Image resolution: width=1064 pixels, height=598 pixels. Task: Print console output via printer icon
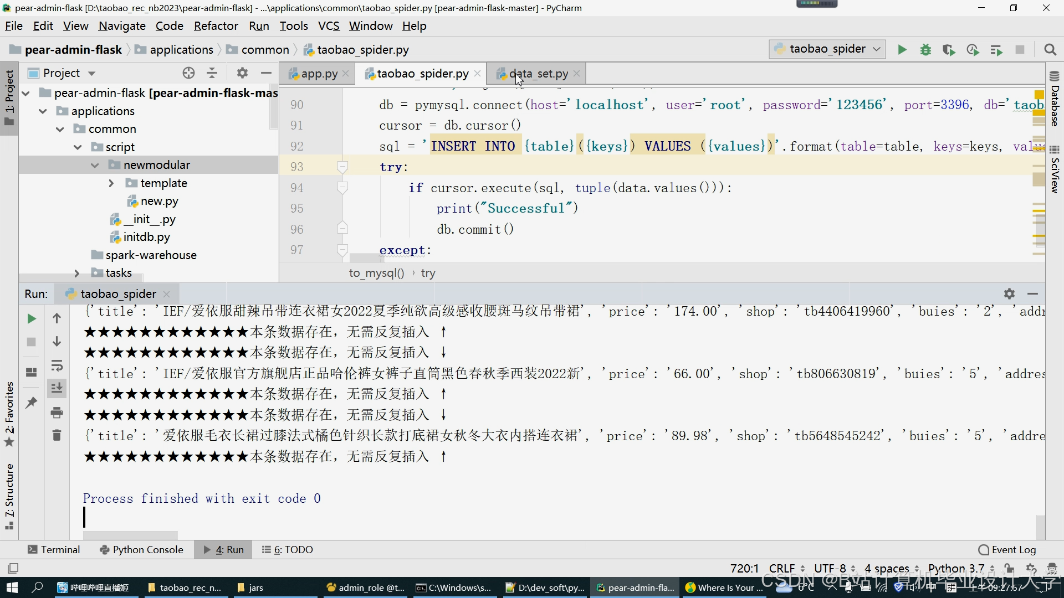point(57,413)
